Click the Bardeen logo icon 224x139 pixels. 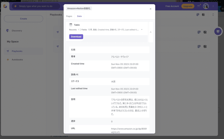(5, 6)
